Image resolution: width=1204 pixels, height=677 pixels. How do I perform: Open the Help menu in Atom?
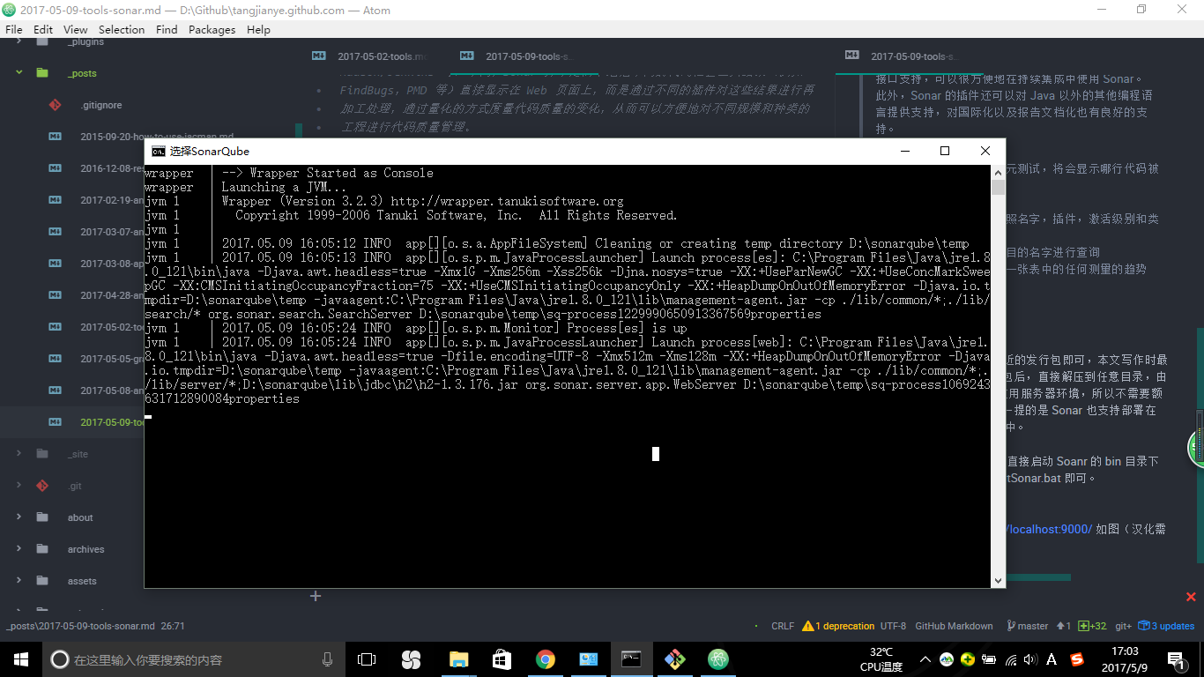(258, 29)
